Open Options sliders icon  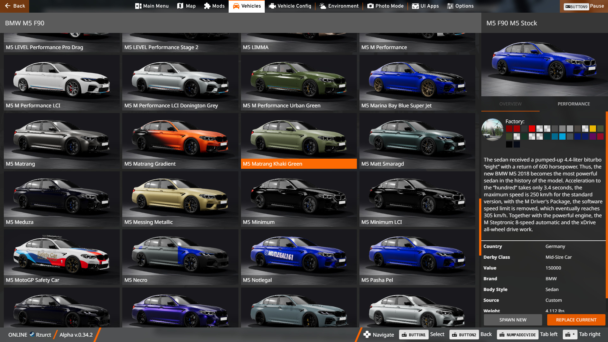click(450, 6)
